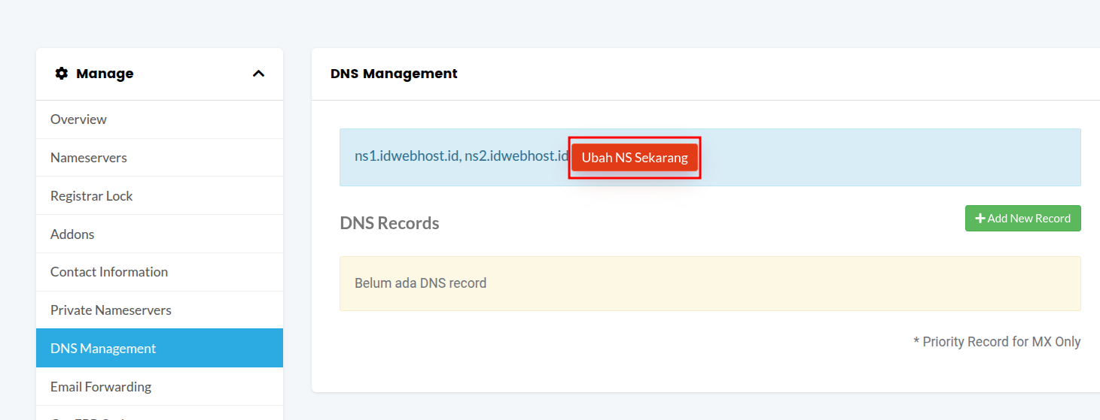Screen dimensions: 1100x420
Task: Open Contact Information section
Action: (x=160, y=272)
